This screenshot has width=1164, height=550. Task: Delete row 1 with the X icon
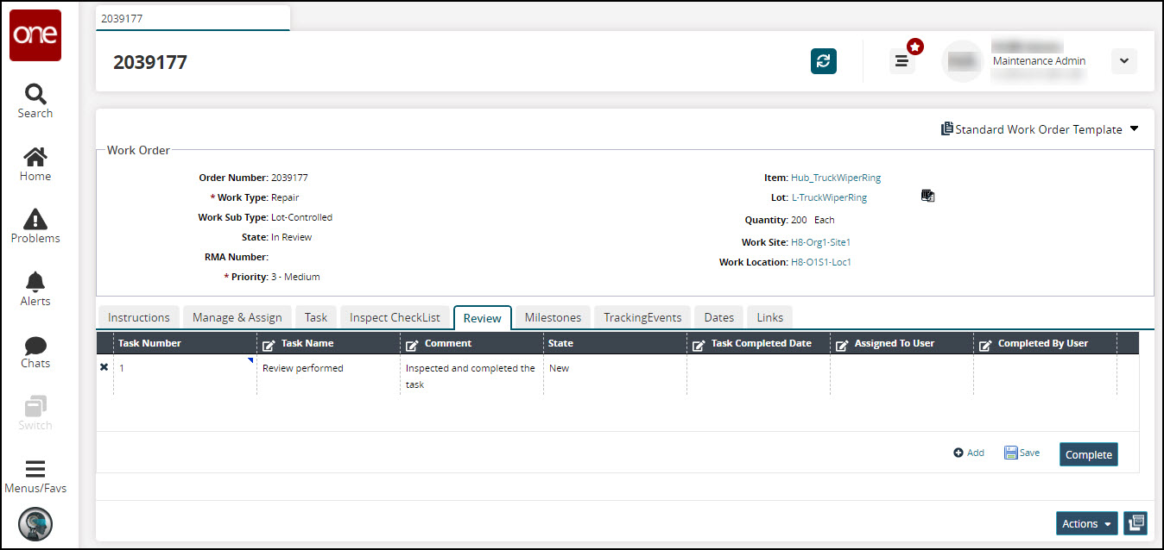tap(104, 367)
